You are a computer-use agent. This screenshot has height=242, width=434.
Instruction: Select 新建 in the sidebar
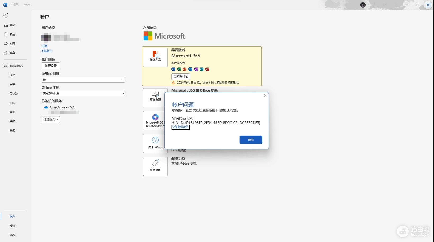coord(12,34)
